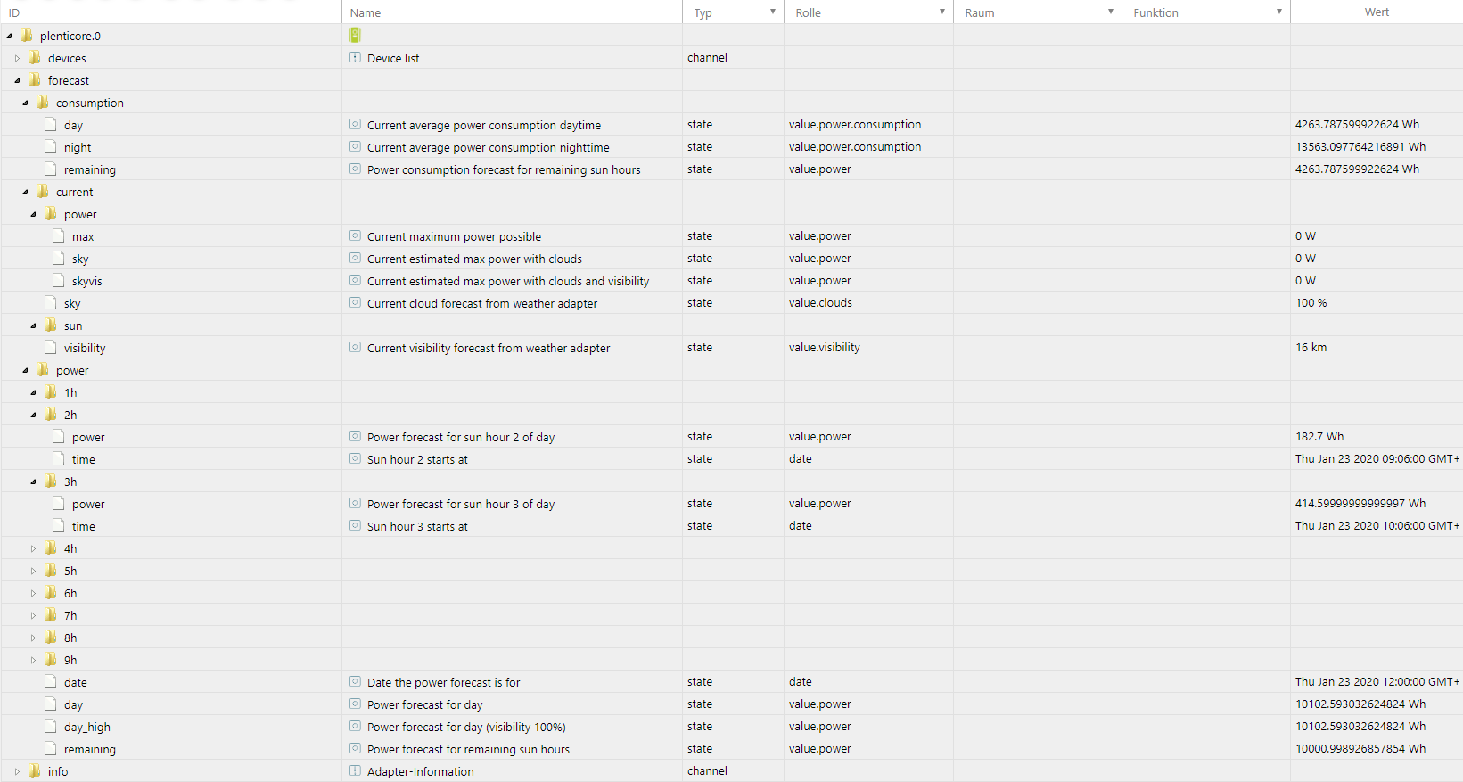Image resolution: width=1463 pixels, height=782 pixels.
Task: Click the folder icon of forecast
Action: point(35,79)
